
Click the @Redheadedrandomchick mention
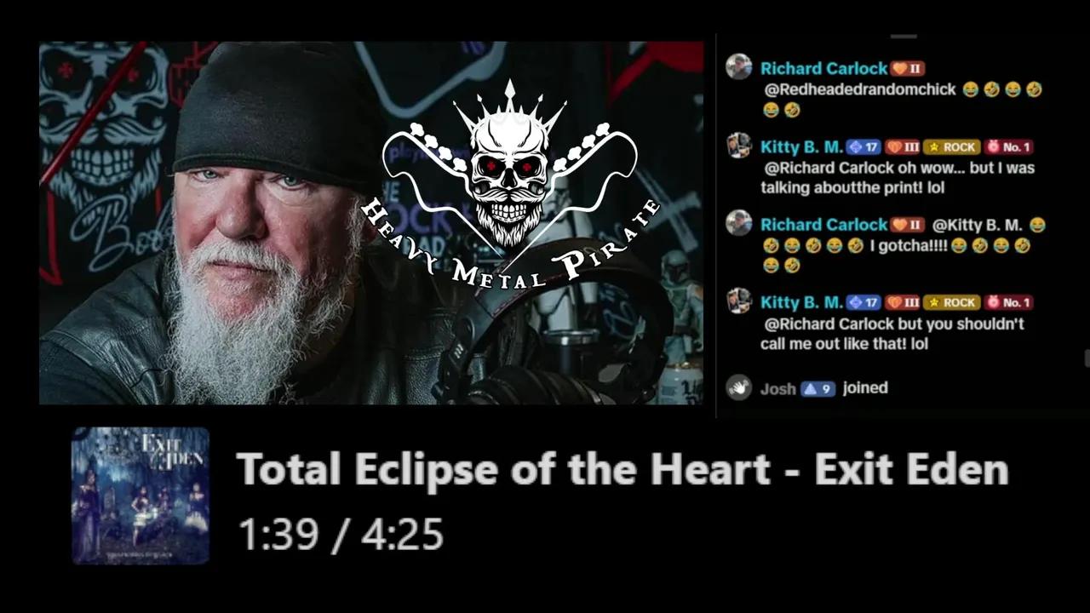(x=860, y=89)
